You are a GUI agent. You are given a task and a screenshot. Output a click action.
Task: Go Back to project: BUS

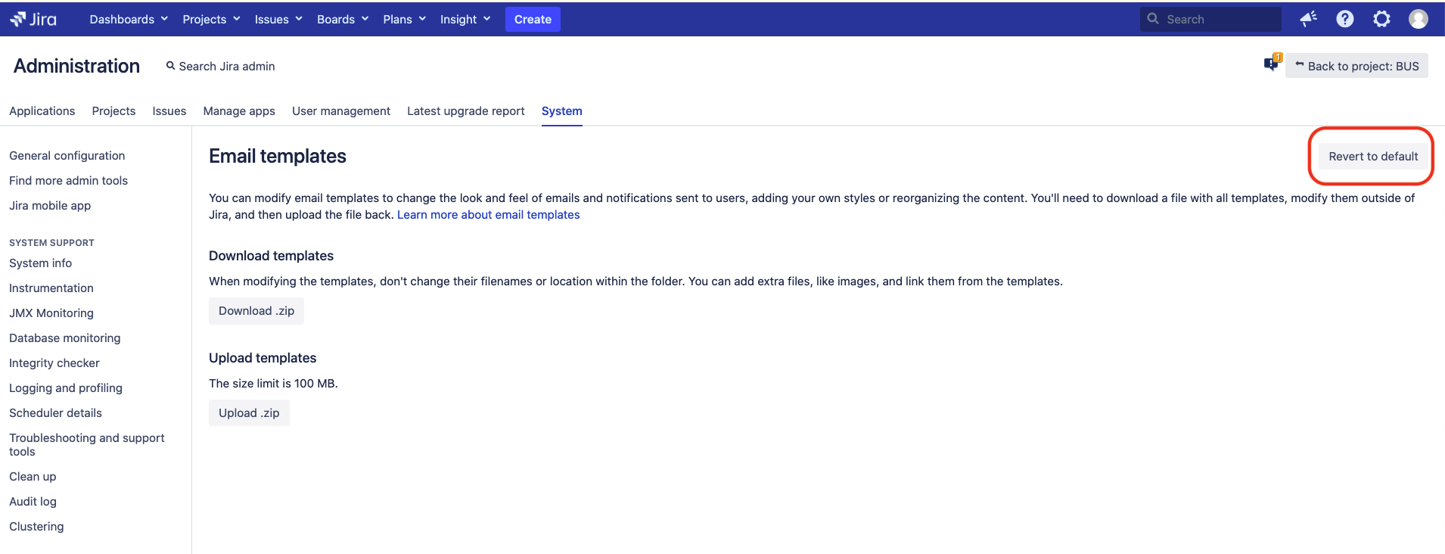click(x=1356, y=66)
